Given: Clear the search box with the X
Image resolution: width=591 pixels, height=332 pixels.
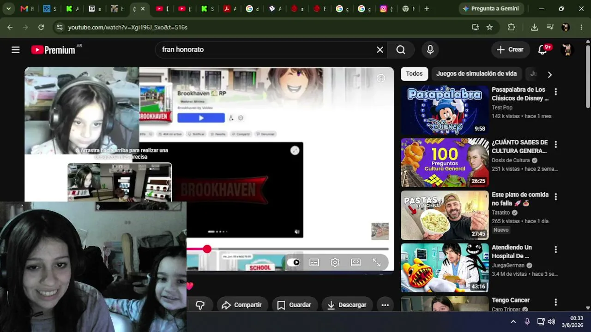Looking at the screenshot, I should pyautogui.click(x=380, y=50).
